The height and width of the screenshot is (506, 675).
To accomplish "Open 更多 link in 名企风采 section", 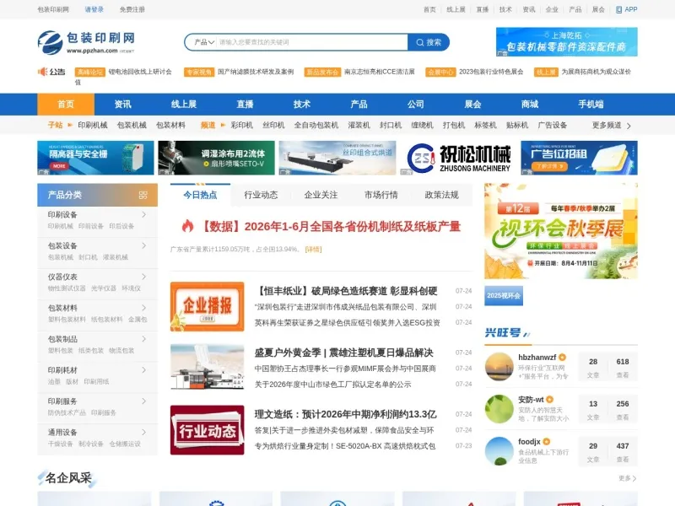I will [x=627, y=478].
